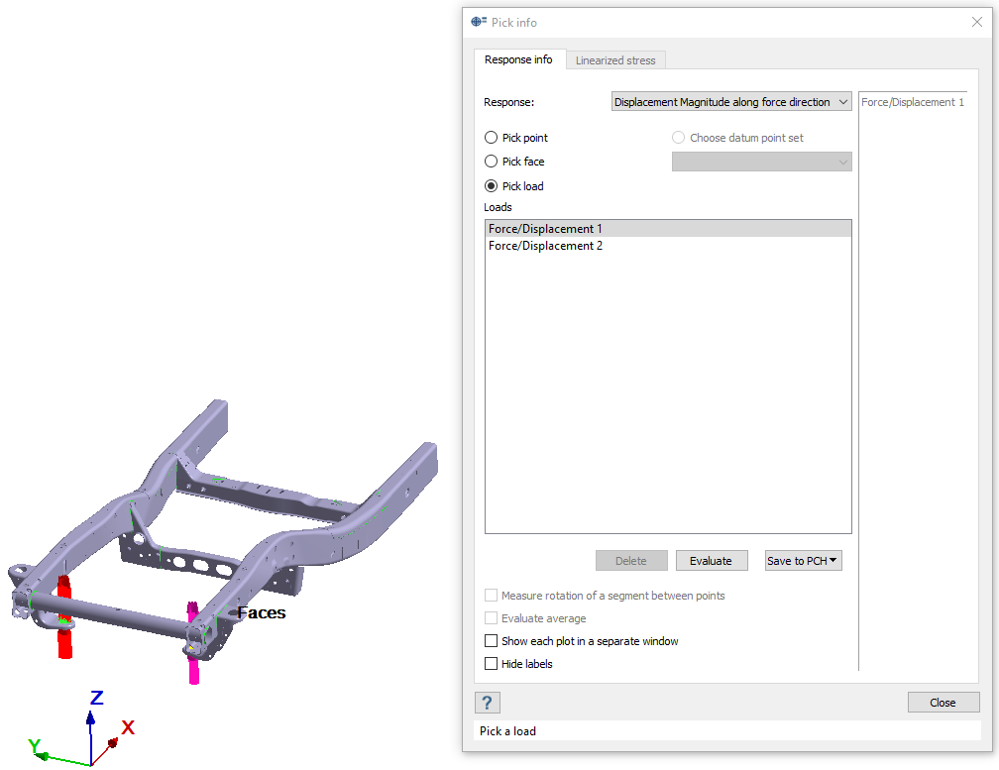Click the Pick info globe icon
This screenshot has width=999, height=770.
point(479,22)
